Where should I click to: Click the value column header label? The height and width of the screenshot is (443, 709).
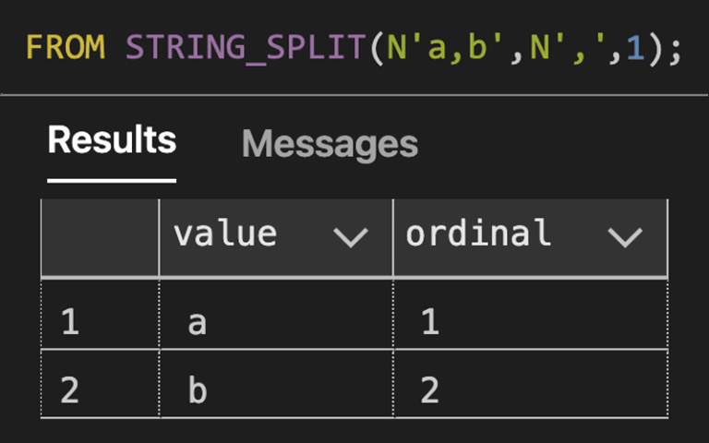point(225,235)
